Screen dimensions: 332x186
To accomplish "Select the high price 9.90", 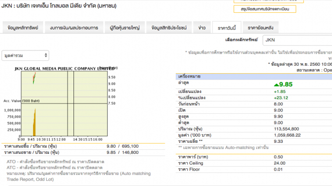I will 278,116.
